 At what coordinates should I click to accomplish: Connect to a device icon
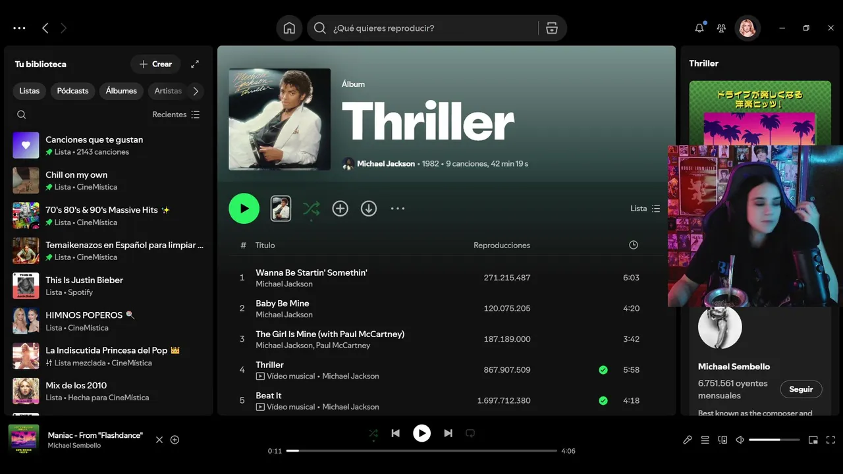click(x=722, y=440)
